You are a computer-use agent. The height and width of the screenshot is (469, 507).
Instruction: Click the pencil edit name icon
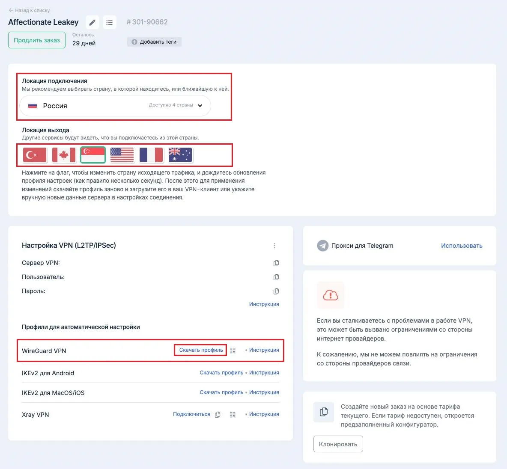coord(92,22)
